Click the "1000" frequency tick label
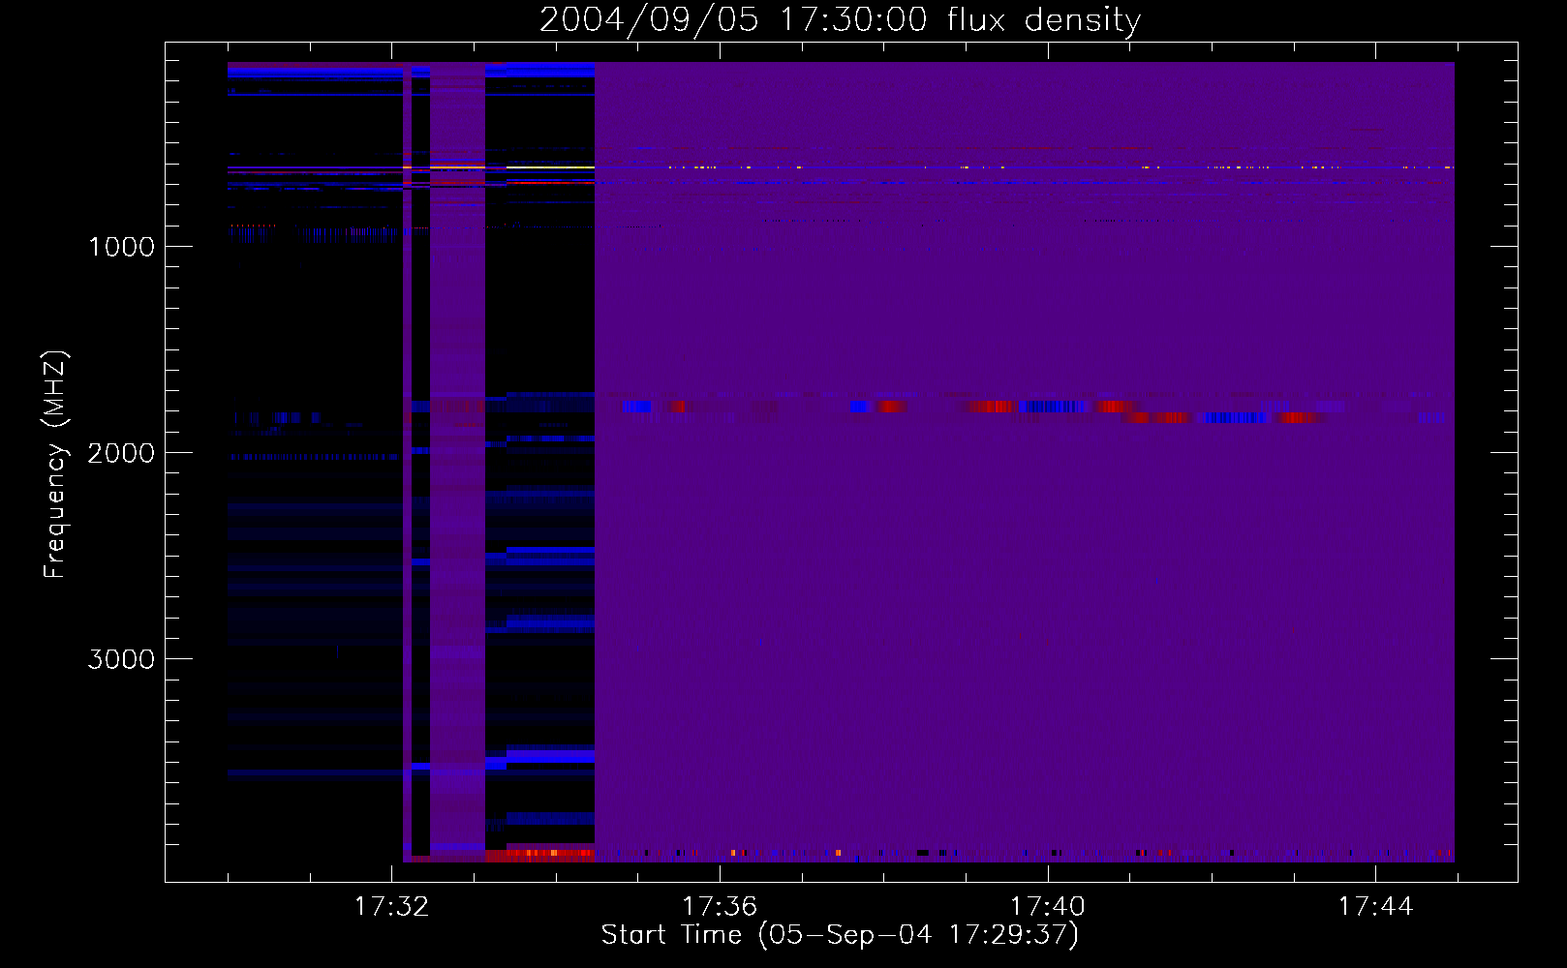Screen dimensions: 1567x968 coord(121,247)
